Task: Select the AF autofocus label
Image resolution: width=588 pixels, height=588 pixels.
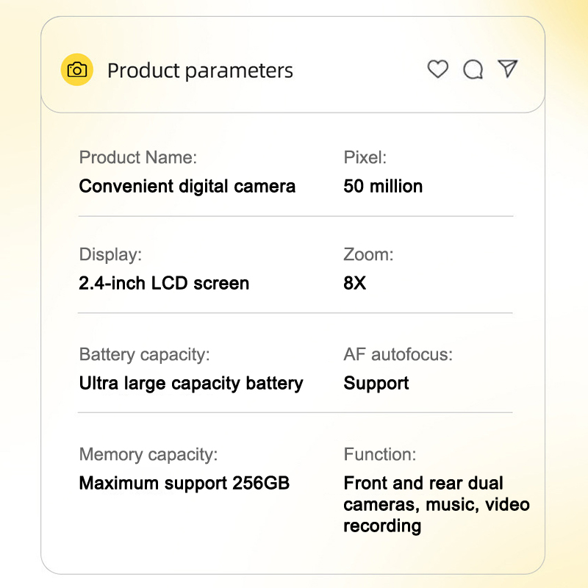Action: (x=398, y=354)
